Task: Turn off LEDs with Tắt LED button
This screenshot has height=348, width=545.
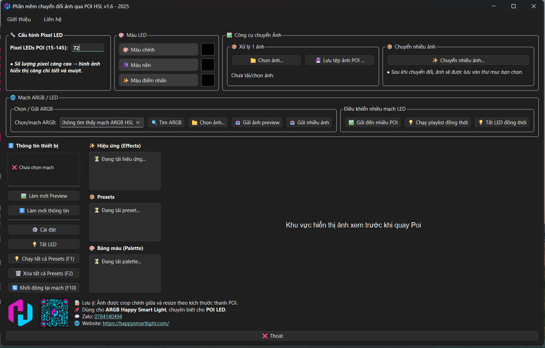Action: [44, 245]
